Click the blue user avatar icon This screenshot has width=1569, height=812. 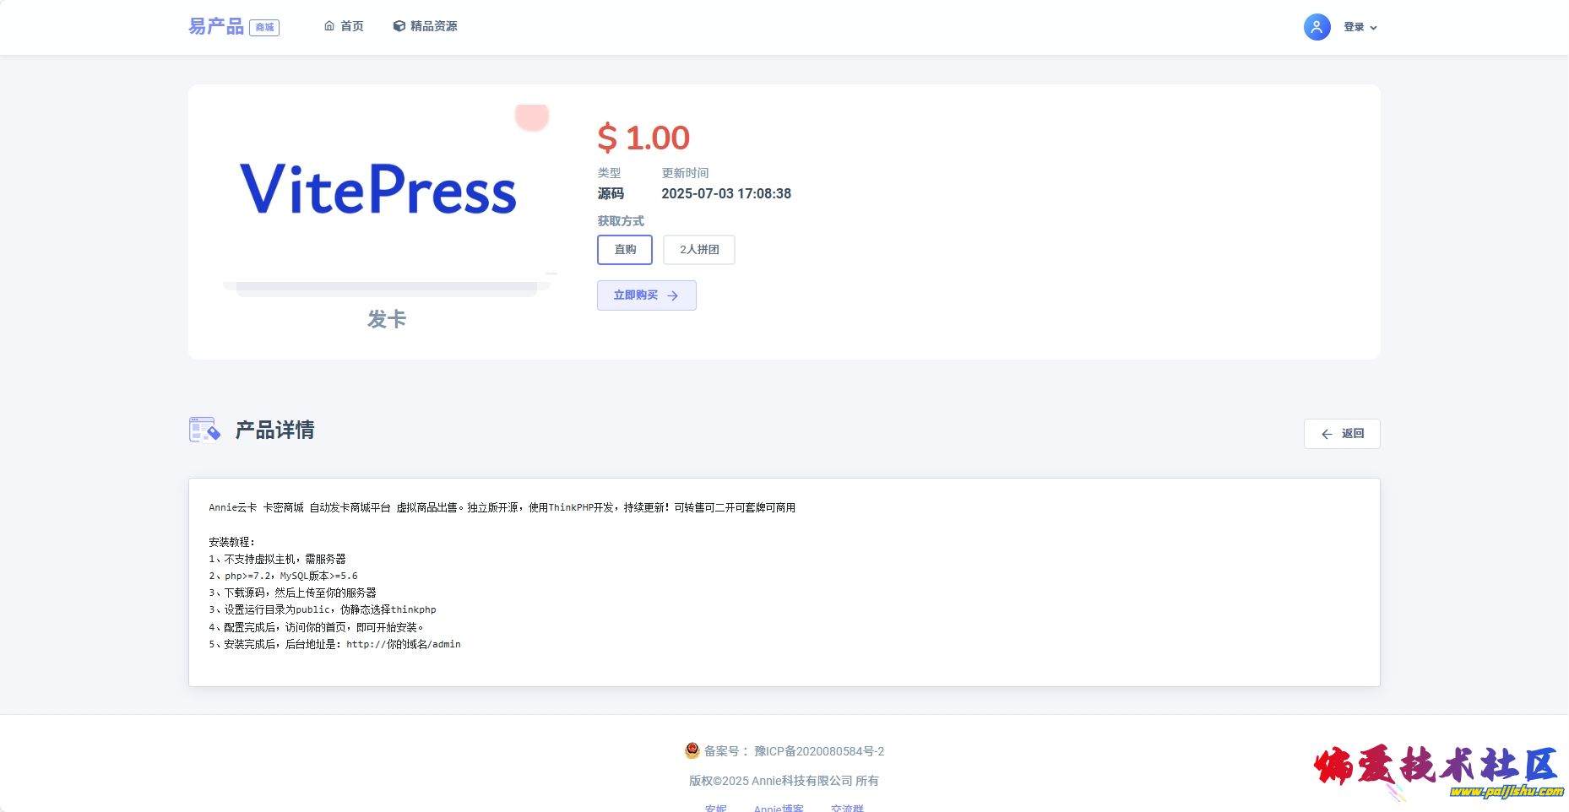[1317, 27]
